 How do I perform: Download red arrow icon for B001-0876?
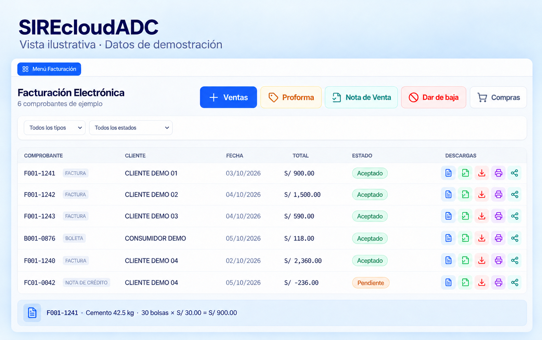tap(482, 238)
